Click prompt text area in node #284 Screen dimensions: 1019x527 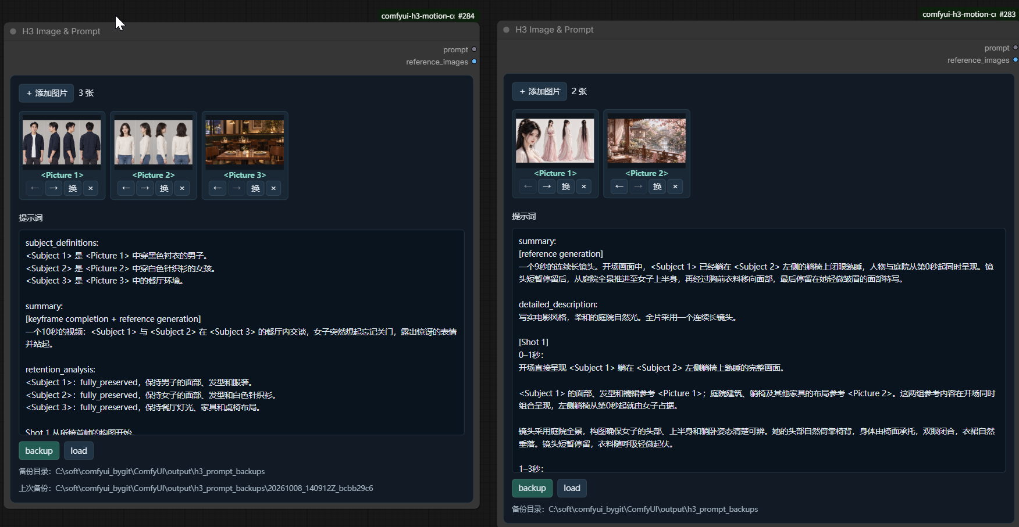[241, 332]
